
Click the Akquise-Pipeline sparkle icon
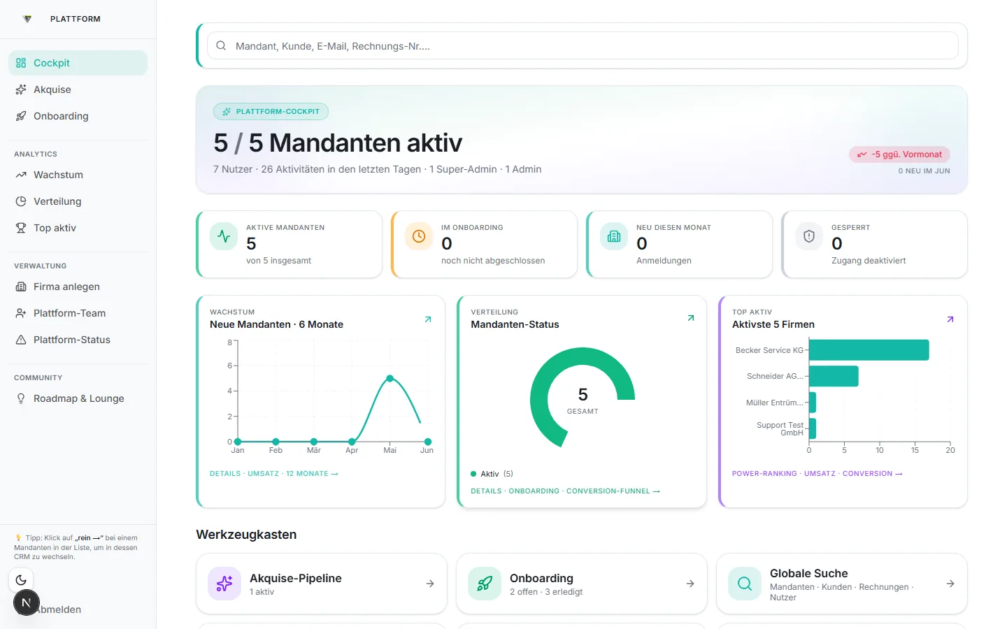point(224,584)
